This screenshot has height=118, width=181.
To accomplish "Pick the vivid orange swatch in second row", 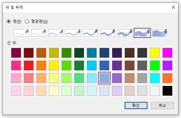I will (x=41, y=65).
